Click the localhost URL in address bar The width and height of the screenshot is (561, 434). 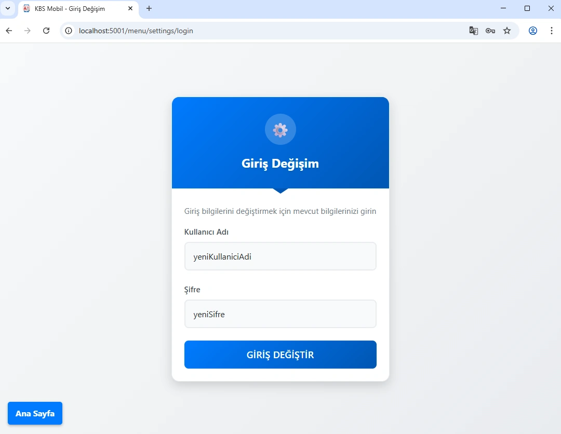(x=136, y=31)
